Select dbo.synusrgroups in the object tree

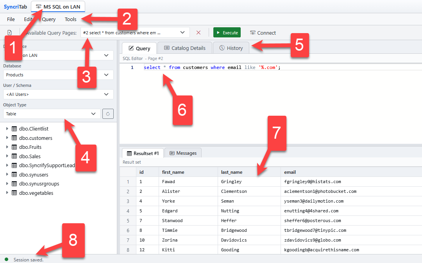tap(39, 184)
